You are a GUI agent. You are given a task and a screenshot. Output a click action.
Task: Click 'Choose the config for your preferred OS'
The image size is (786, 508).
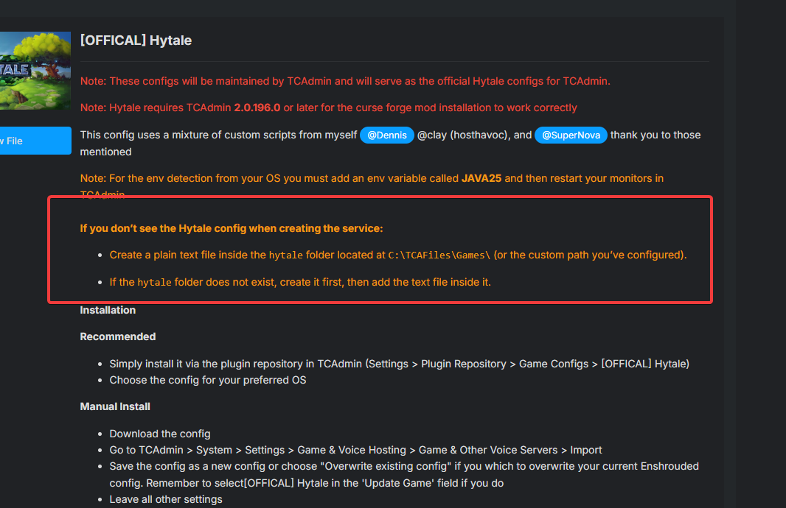click(x=207, y=381)
